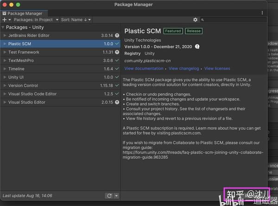278x206 pixels.
Task: Expand Test Framework versions arrow
Action: point(5,52)
